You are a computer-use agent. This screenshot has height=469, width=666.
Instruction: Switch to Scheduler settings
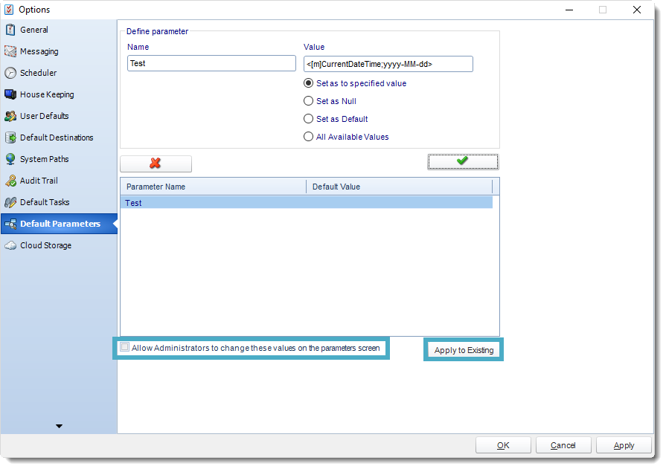(59, 73)
